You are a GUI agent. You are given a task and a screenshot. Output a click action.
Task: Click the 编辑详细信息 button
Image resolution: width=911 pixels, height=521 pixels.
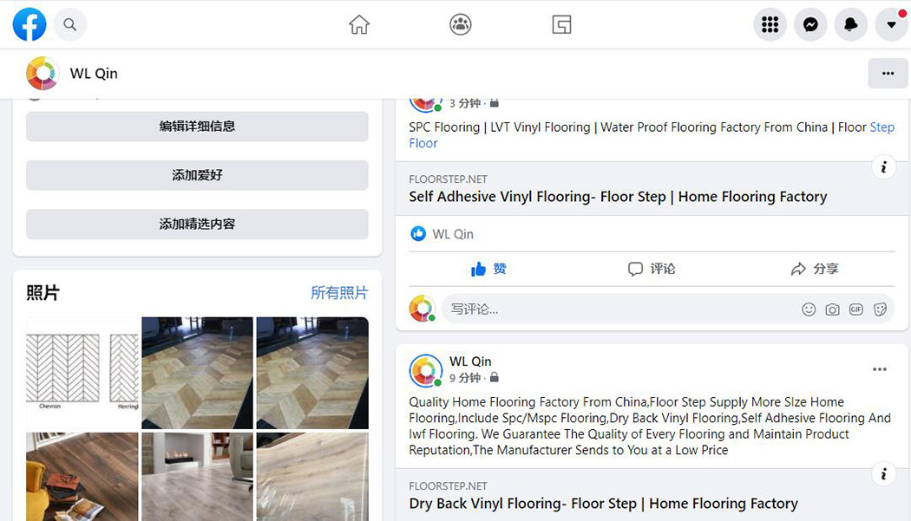point(197,127)
